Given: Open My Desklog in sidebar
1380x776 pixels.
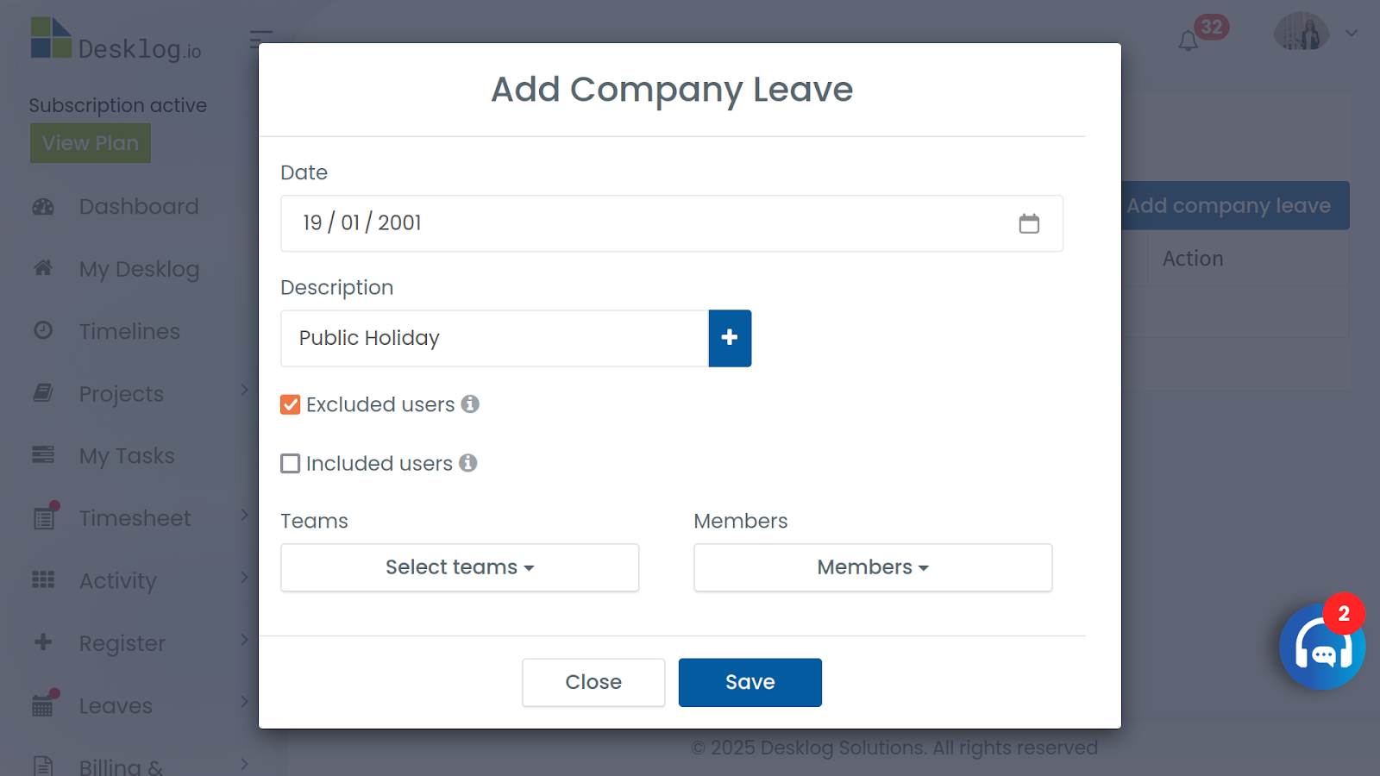Looking at the screenshot, I should coord(138,269).
